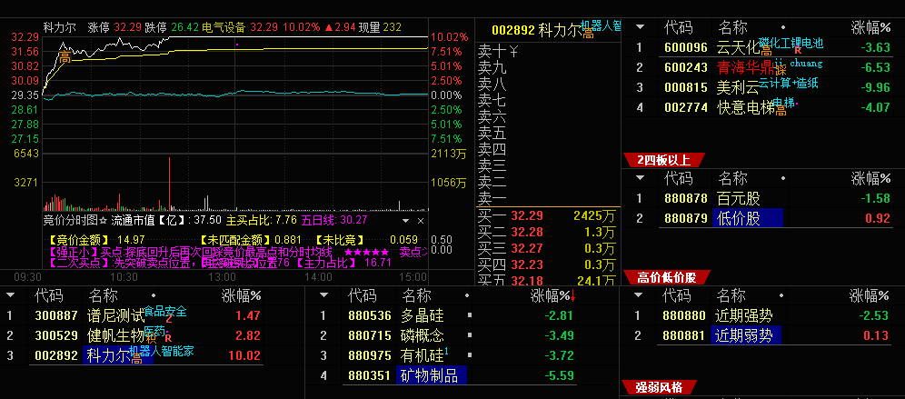Click the 14:00 mark on the time axis
The image size is (905, 399).
click(x=319, y=277)
